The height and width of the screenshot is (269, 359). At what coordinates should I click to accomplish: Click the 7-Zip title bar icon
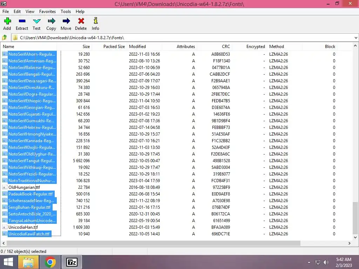point(4,4)
